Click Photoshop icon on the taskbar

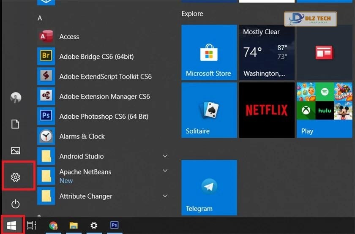point(114,226)
